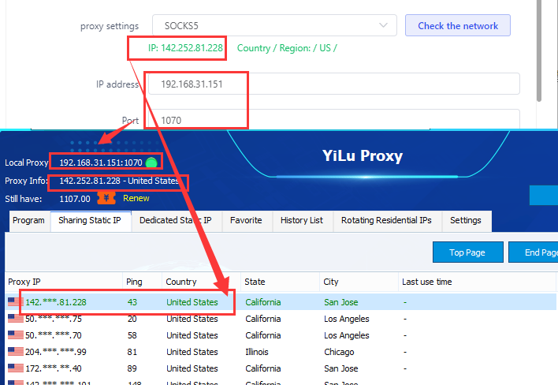Sort by the Ping column header
Image resolution: width=558 pixels, height=385 pixels.
click(143, 282)
